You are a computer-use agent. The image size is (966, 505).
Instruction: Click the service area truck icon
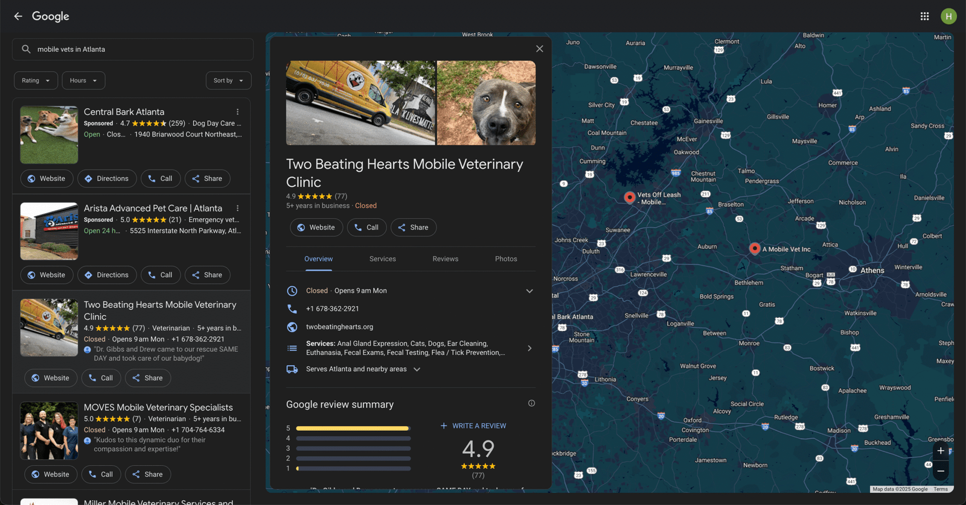(292, 369)
